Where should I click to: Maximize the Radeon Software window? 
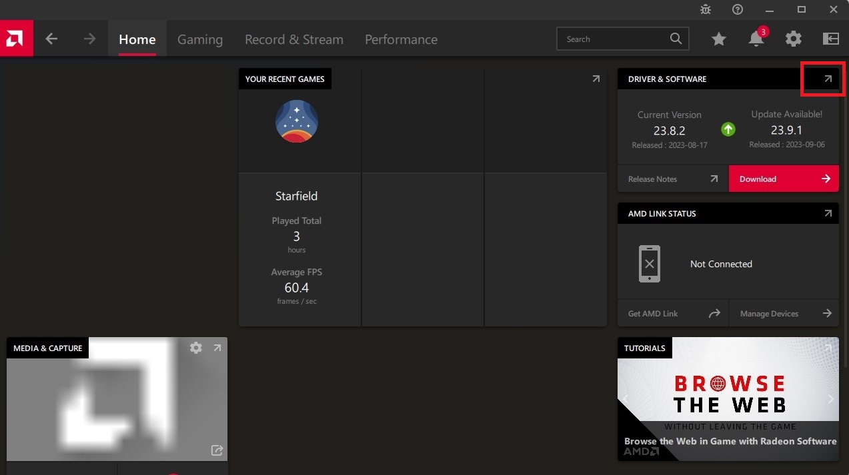(802, 9)
